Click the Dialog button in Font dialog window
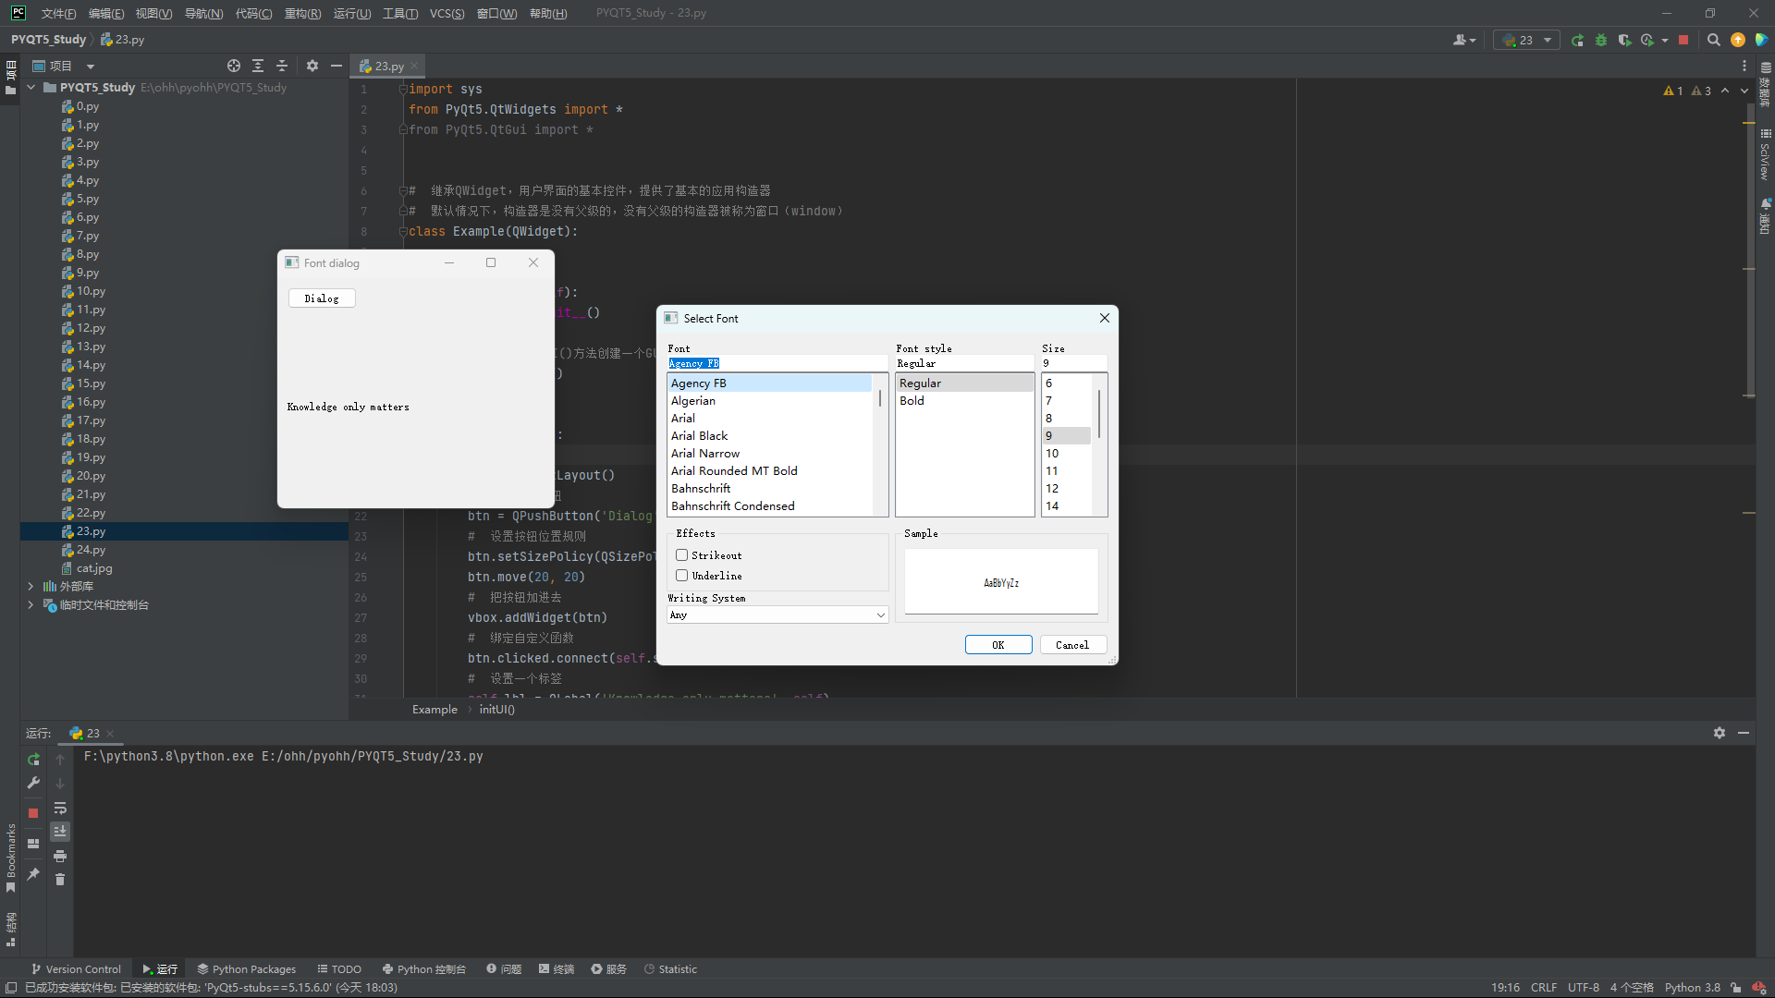 (322, 298)
